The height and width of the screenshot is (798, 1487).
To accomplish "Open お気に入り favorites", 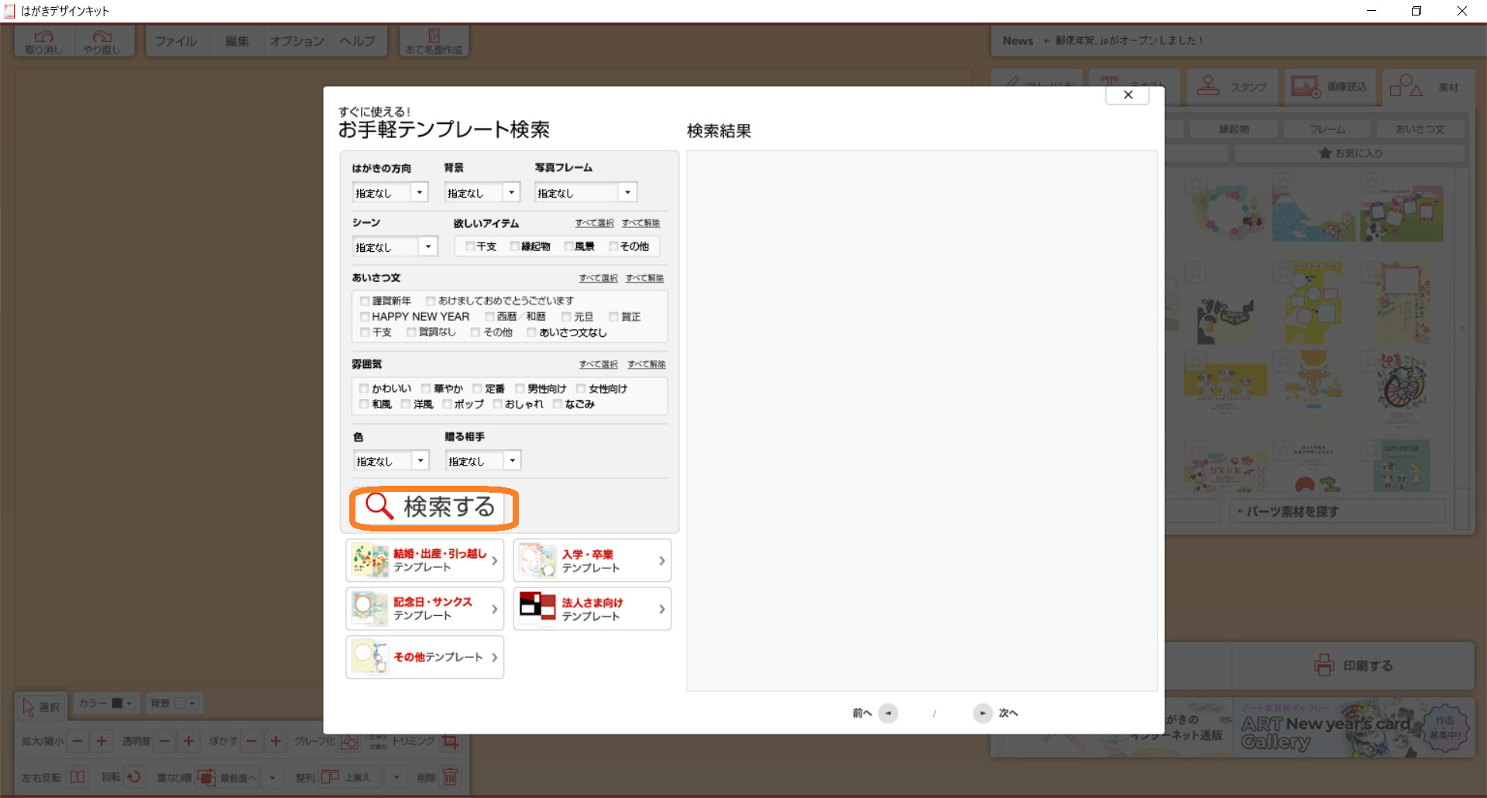I will [x=1351, y=153].
